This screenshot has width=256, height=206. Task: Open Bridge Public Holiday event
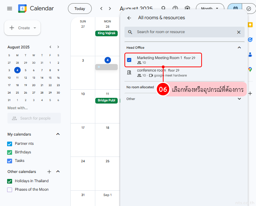point(106,100)
